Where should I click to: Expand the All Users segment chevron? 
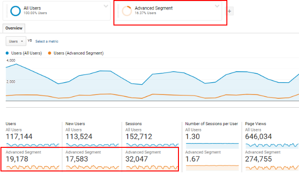click(x=106, y=6)
